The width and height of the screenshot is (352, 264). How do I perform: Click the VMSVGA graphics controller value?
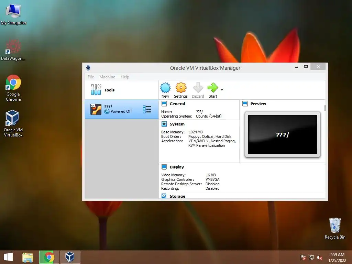click(x=212, y=179)
